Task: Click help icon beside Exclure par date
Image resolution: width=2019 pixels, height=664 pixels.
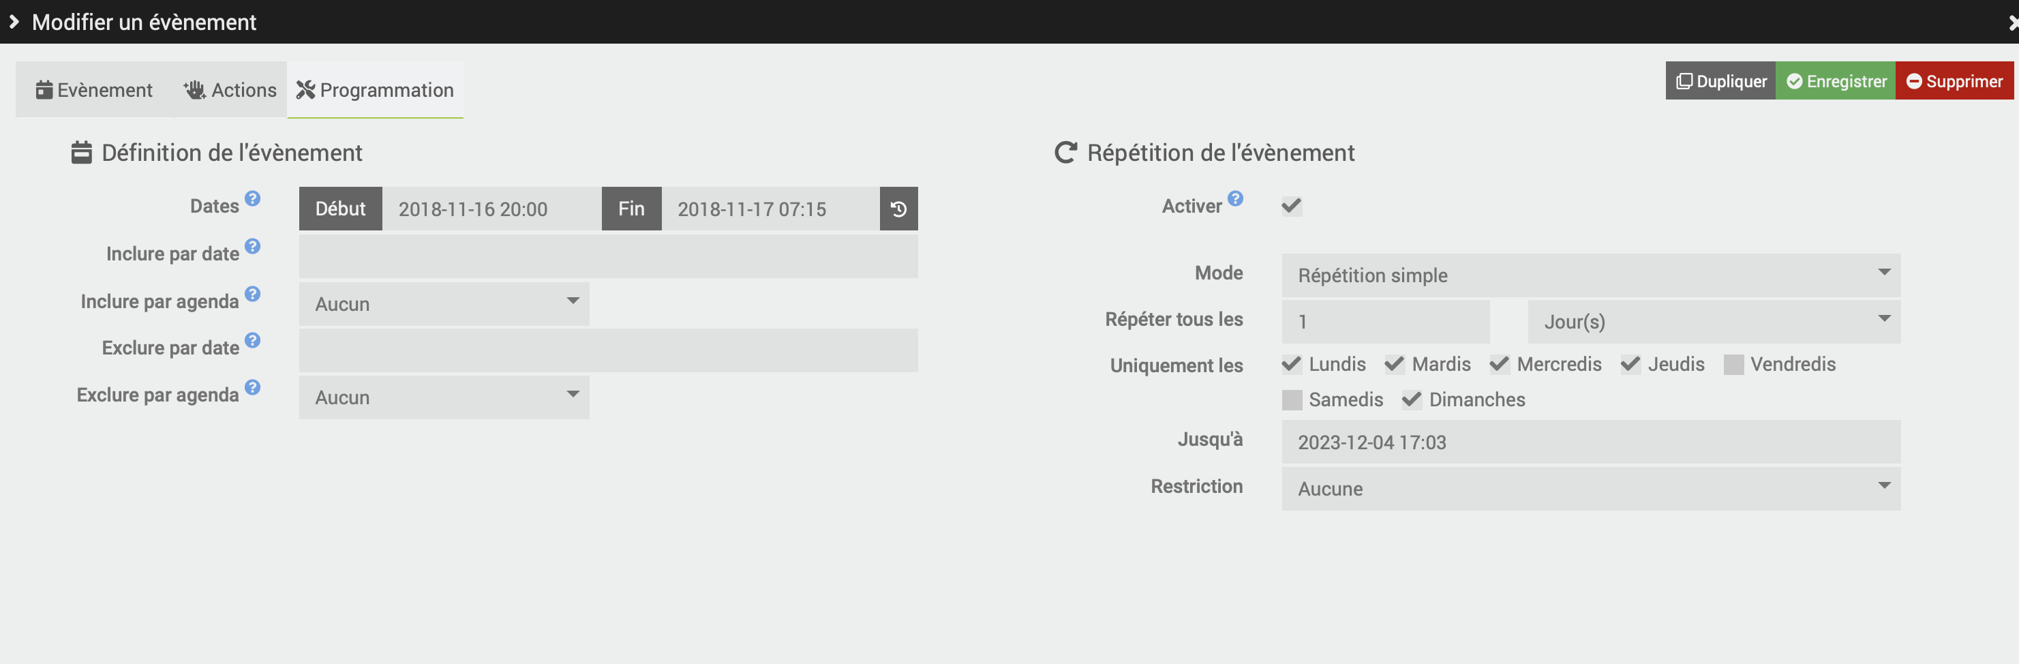Action: point(252,340)
